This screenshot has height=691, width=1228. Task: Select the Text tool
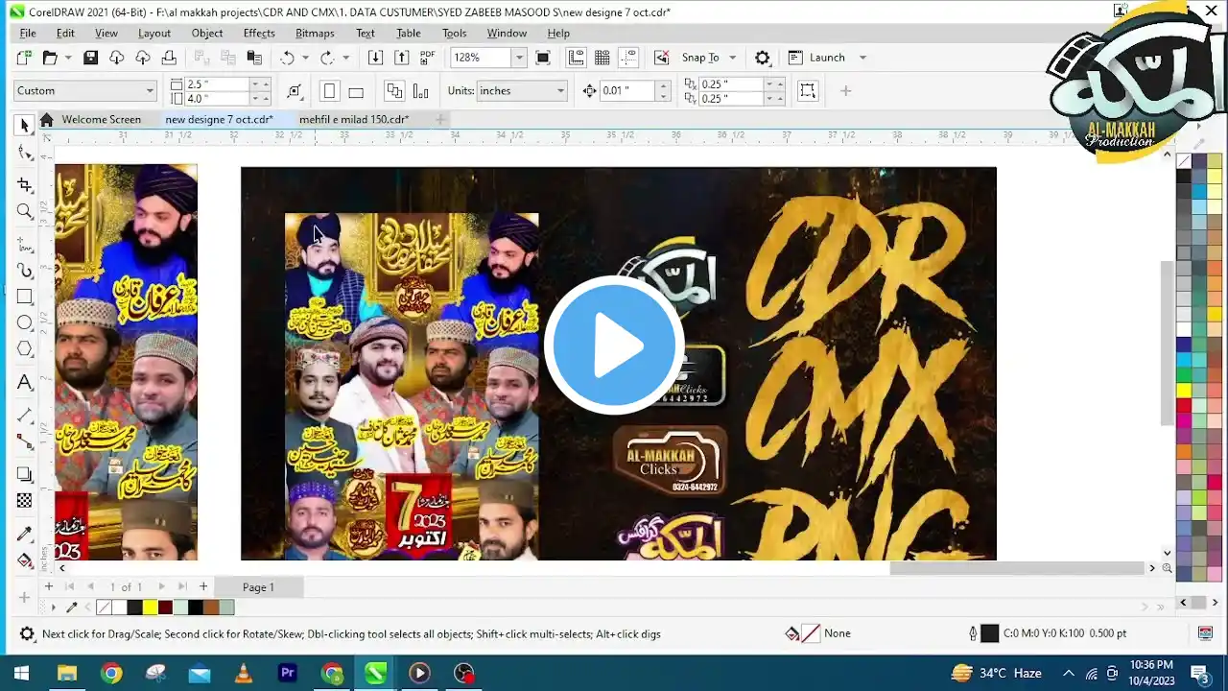point(24,382)
